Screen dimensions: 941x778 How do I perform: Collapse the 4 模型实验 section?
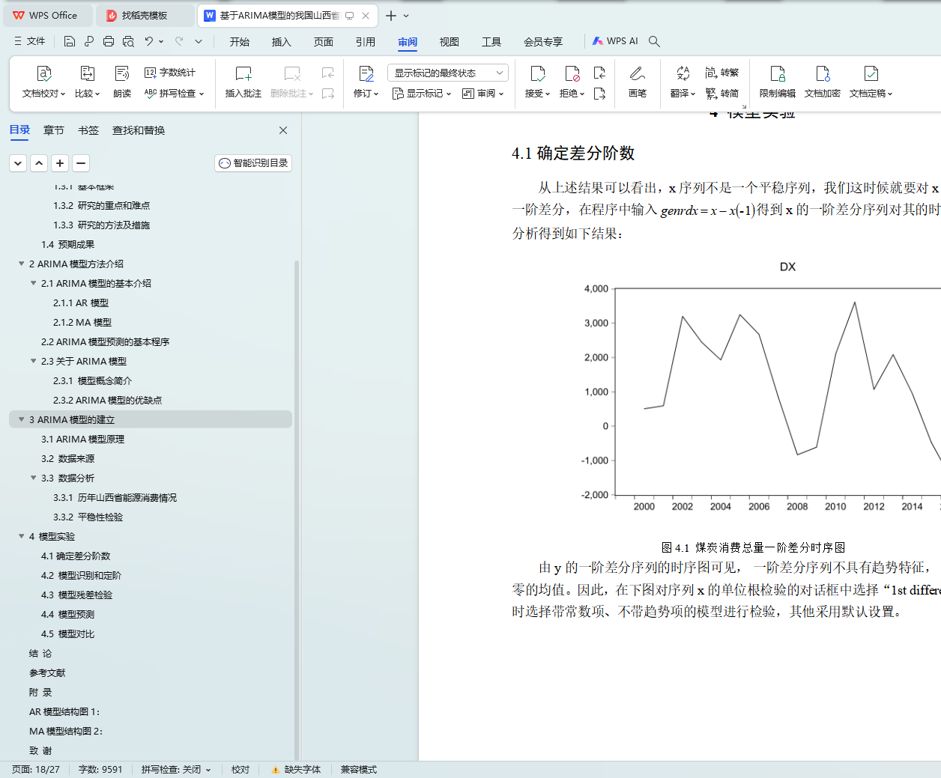[x=21, y=536]
